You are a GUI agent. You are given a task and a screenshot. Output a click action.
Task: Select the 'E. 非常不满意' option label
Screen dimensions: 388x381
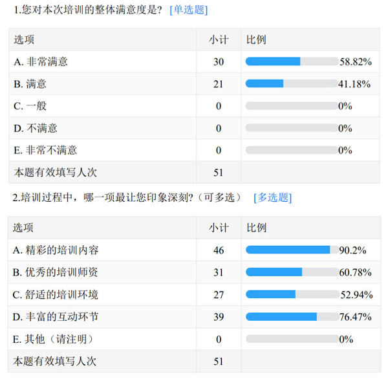coord(45,150)
